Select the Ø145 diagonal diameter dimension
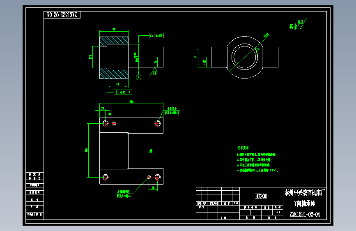356x231 pixels. [266, 35]
